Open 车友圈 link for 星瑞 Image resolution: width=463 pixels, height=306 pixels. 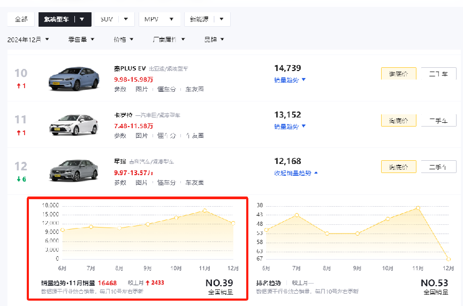tap(195, 183)
